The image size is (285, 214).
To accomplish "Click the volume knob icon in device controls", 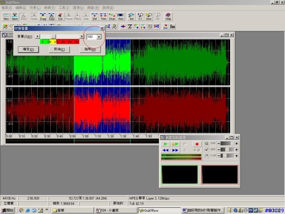I will pyautogui.click(x=207, y=144).
